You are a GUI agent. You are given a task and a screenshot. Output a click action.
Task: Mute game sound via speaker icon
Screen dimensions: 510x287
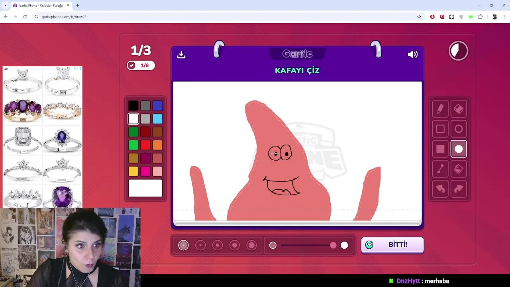tap(413, 54)
